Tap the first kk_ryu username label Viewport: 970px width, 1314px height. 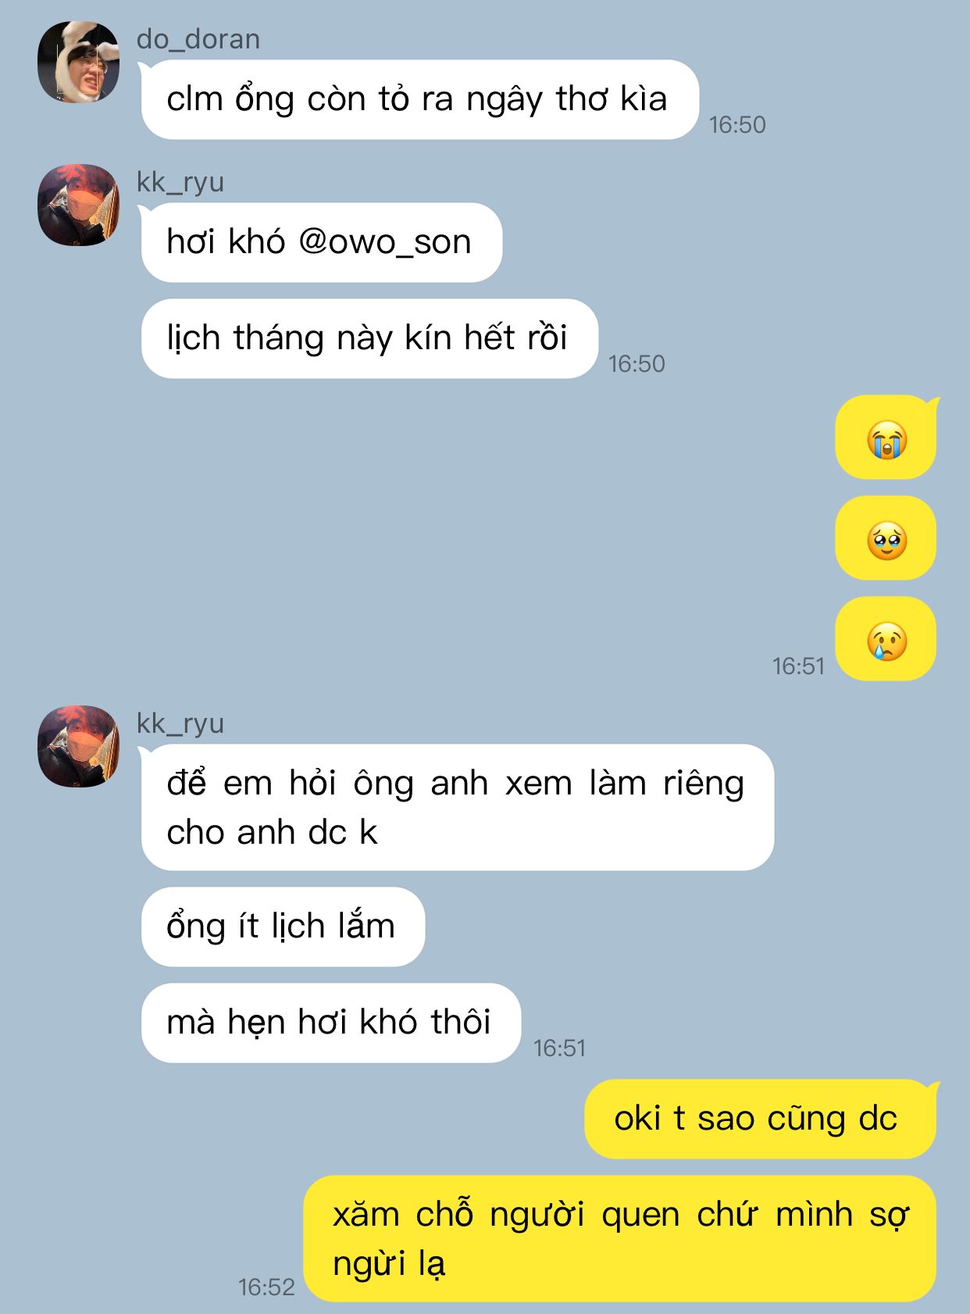point(180,182)
